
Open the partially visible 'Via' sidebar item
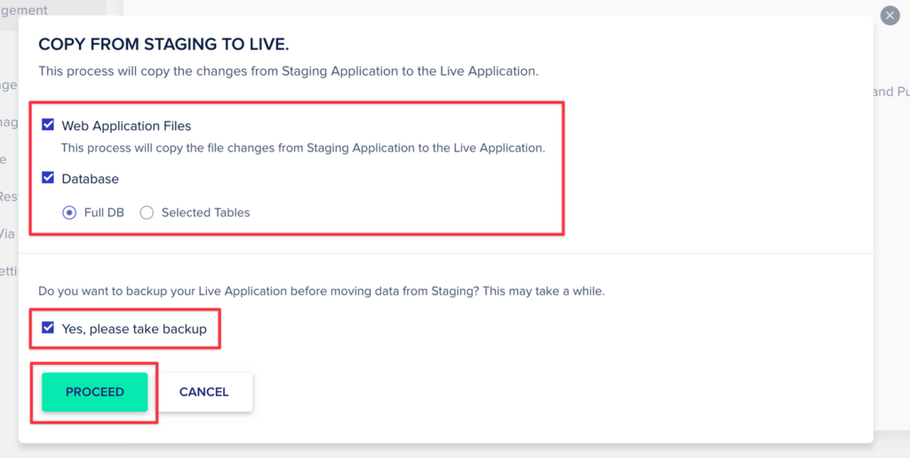tap(7, 235)
